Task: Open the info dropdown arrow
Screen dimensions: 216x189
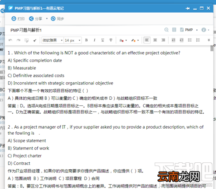Action: pos(209,30)
